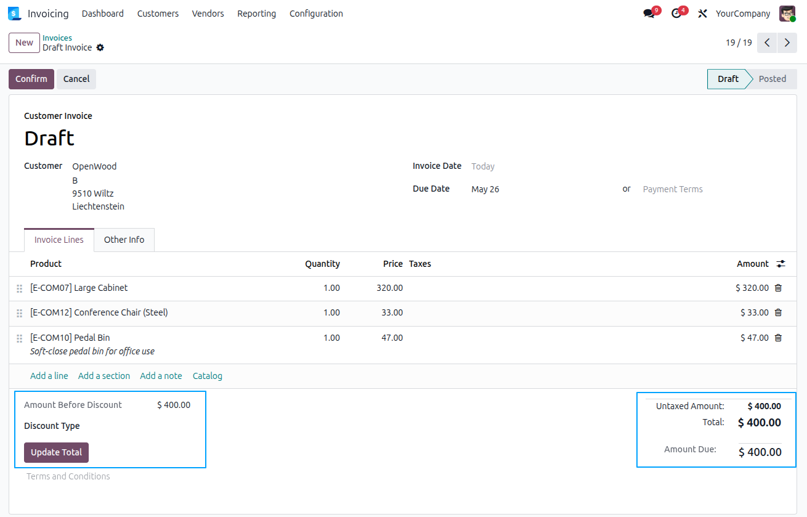Open the Invoices breadcrumb link
Viewport: 807px width, 517px height.
click(57, 38)
